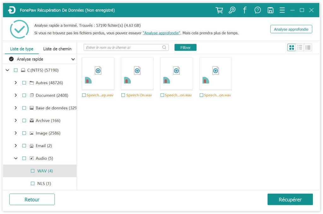Expand the Document tree node
Image resolution: width=323 pixels, height=214 pixels.
(16, 95)
